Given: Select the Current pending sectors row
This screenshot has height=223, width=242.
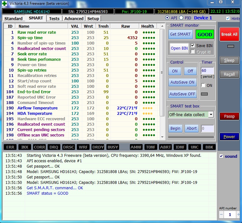Looking at the screenshot, I should (82, 129).
